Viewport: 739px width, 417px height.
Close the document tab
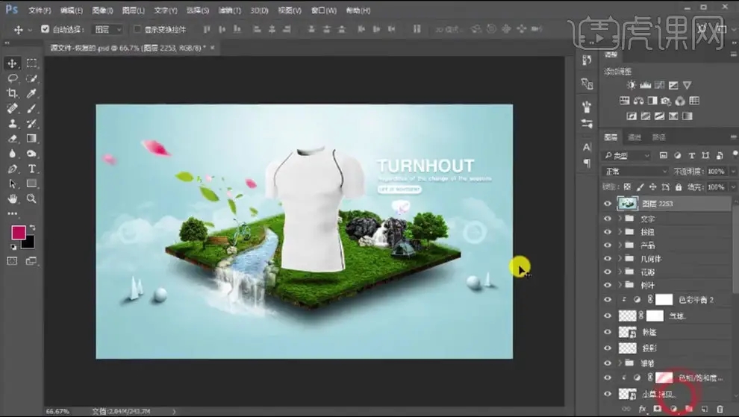(213, 48)
